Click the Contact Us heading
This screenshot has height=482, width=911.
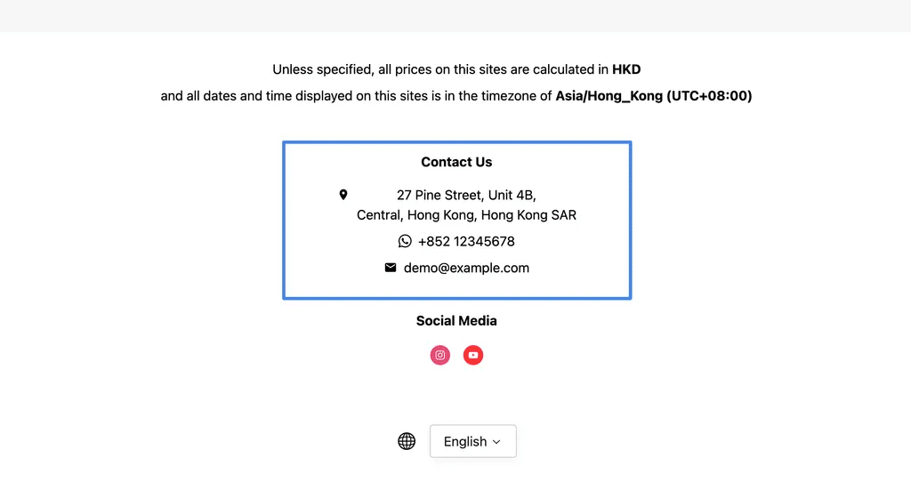point(456,162)
